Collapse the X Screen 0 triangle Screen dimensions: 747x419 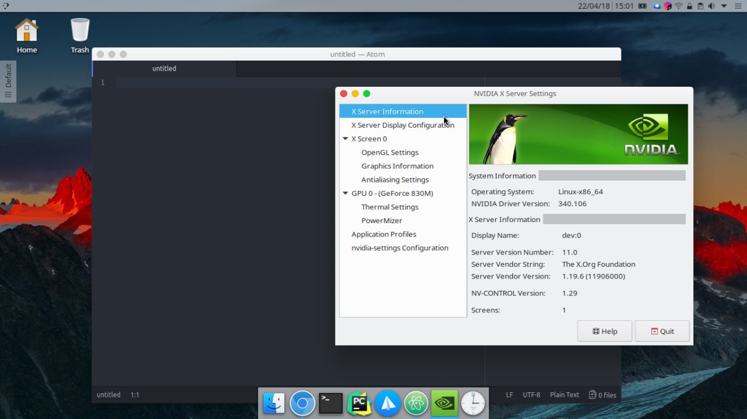(x=345, y=139)
